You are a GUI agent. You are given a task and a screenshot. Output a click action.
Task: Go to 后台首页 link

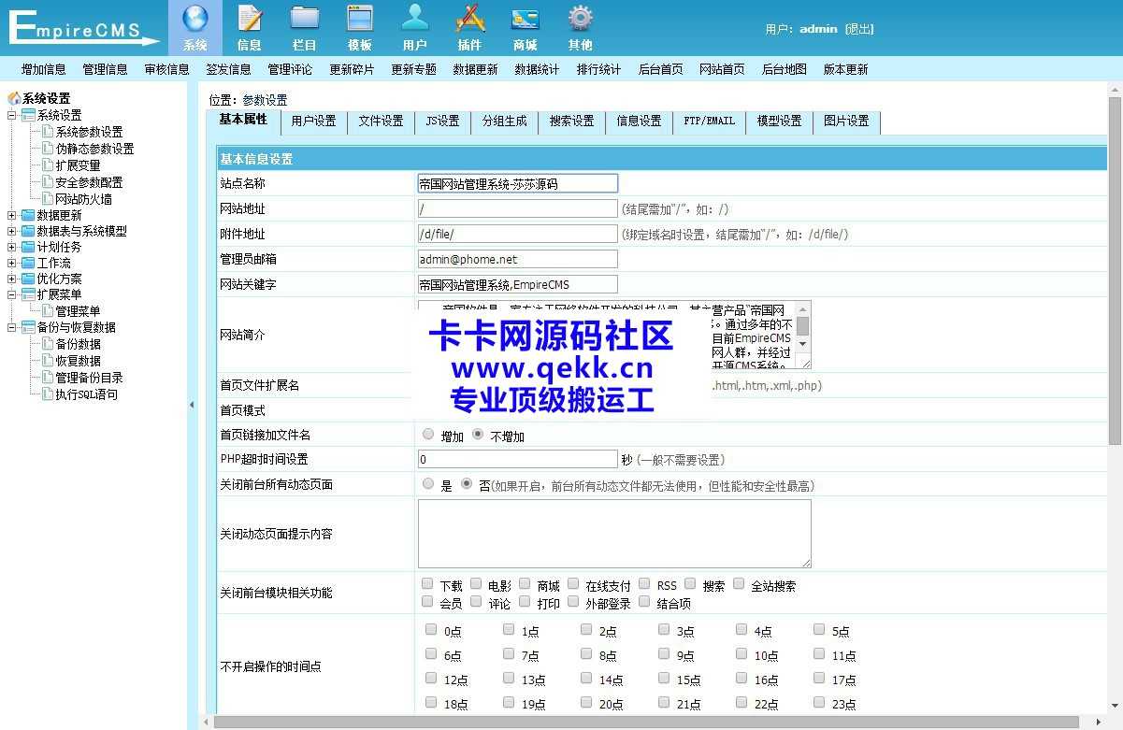[x=660, y=69]
